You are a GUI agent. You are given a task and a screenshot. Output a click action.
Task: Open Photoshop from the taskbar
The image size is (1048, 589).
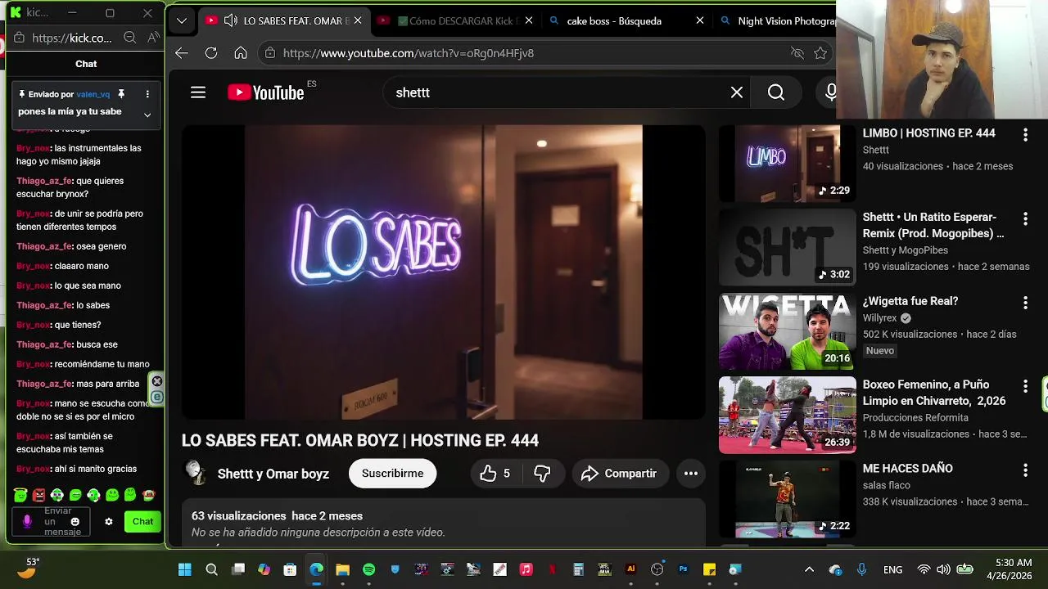684,569
